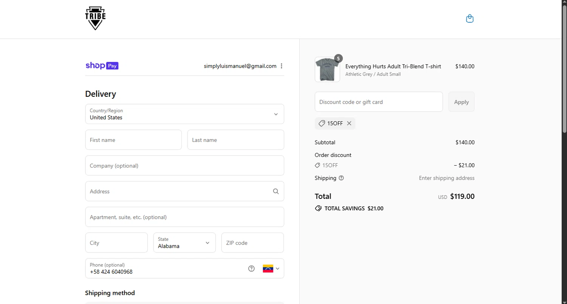Click the Subtotal $140.00 amount
Image resolution: width=567 pixels, height=304 pixels.
click(x=465, y=143)
